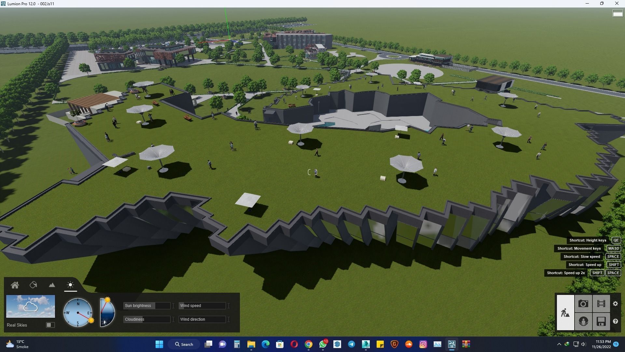The image size is (625, 352).
Task: Toggle the Real Skies switch
Action: [x=50, y=325]
